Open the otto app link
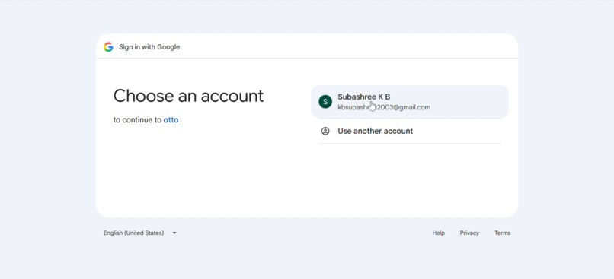 click(171, 120)
